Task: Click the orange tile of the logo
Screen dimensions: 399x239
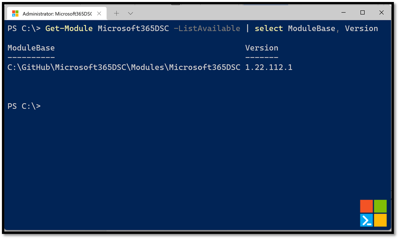Action: [366, 206]
